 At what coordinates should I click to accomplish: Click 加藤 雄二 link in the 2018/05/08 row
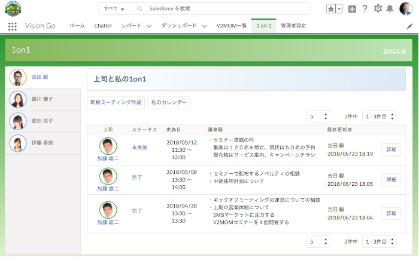pyautogui.click(x=108, y=189)
